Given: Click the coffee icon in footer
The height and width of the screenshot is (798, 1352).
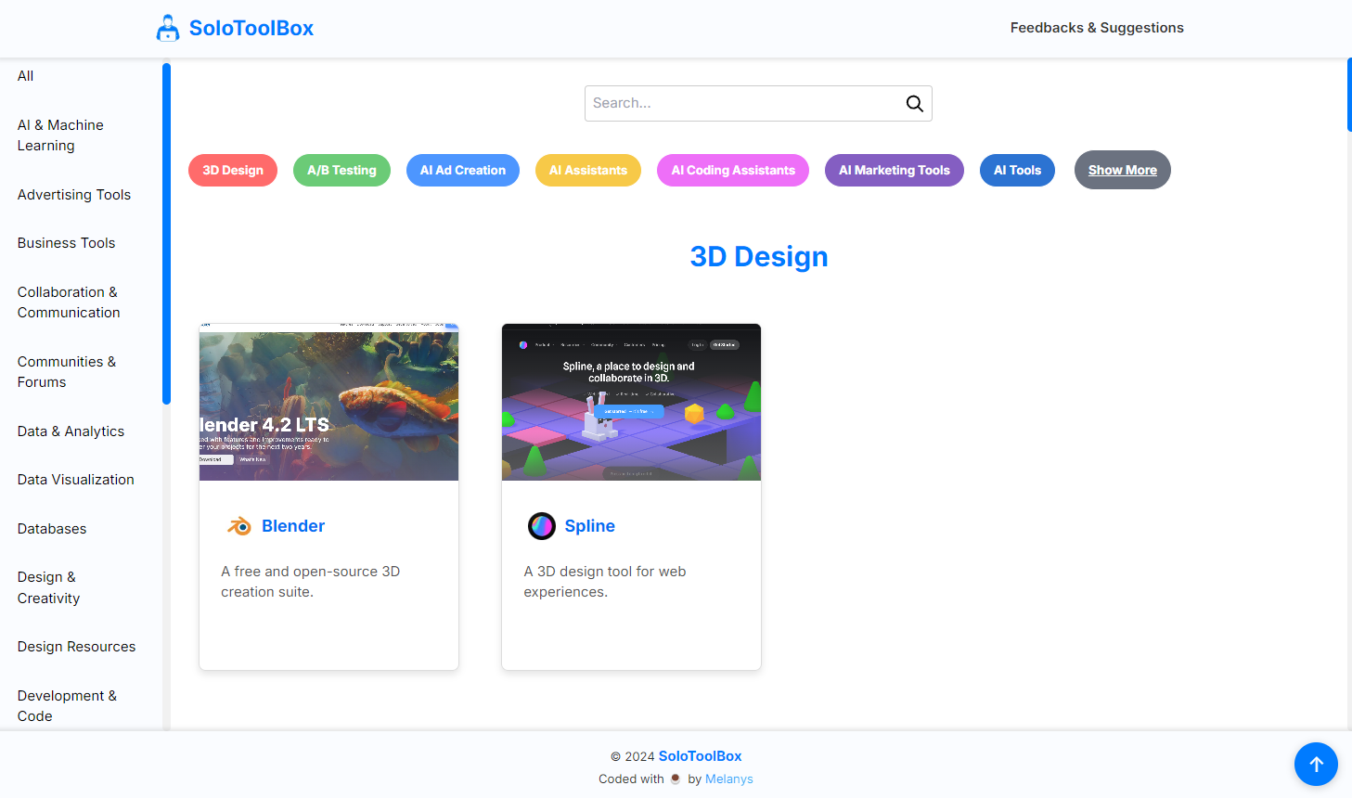Looking at the screenshot, I should coord(676,779).
